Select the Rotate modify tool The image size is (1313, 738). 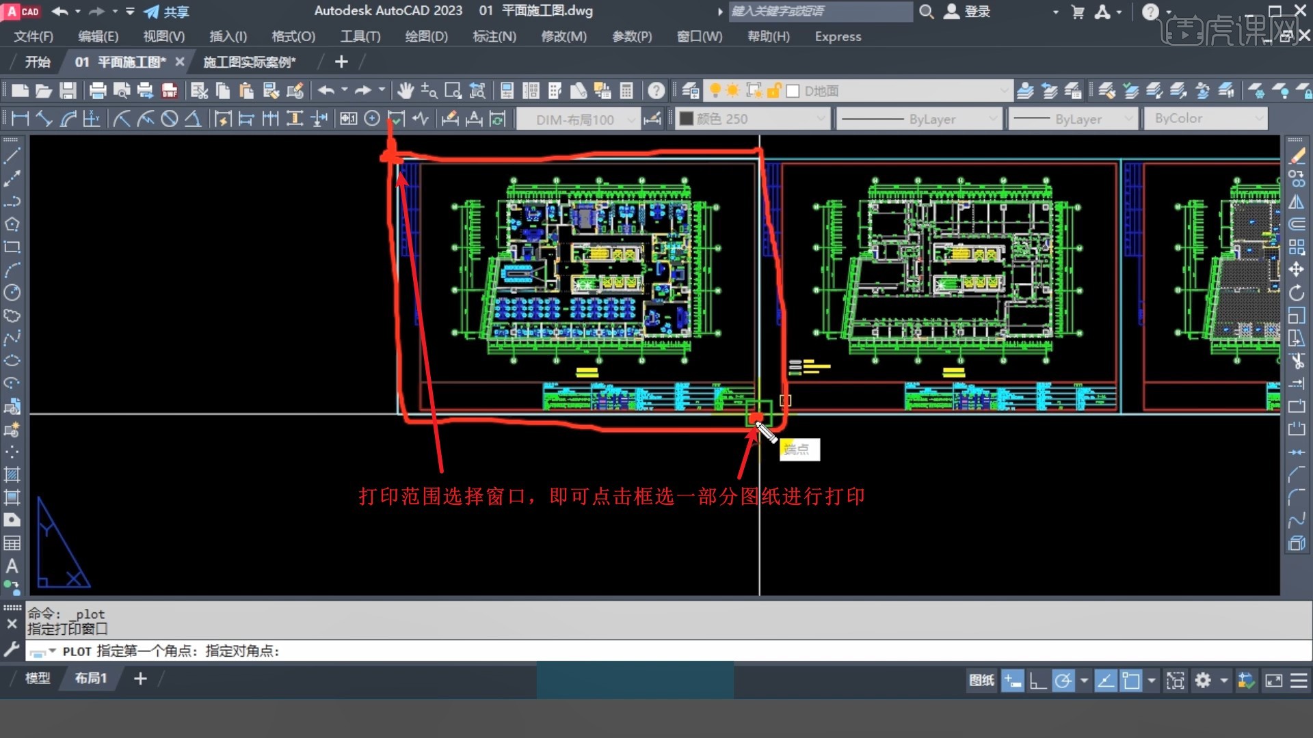[x=1297, y=293]
